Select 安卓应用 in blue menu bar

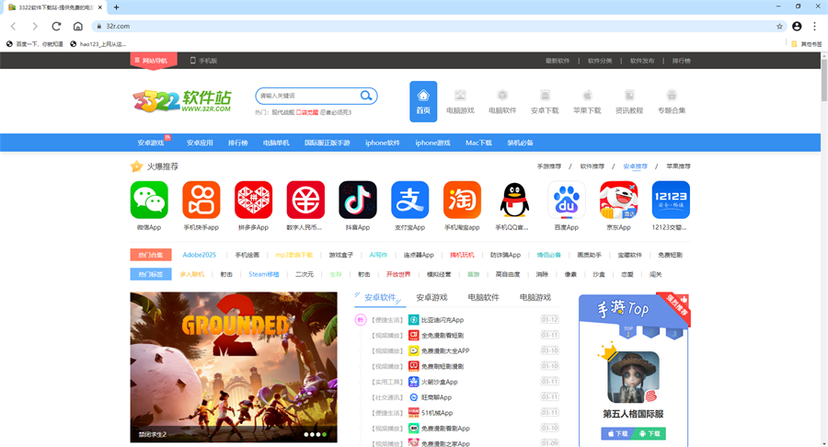pos(200,143)
